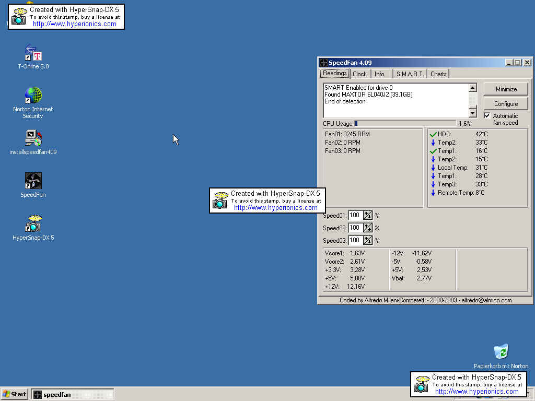This screenshot has height=401, width=535.
Task: Click the 1,6% CPU usage value
Action: coord(464,124)
